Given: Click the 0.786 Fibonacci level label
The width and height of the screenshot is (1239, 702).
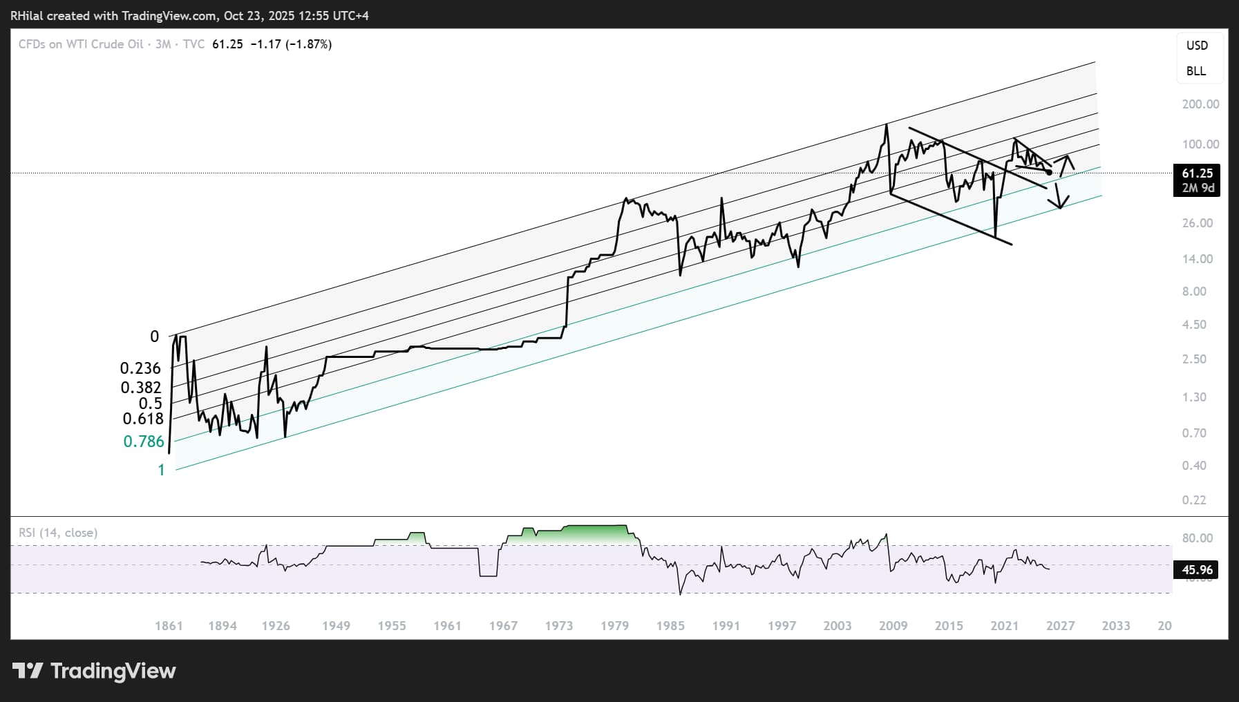Looking at the screenshot, I should pos(144,442).
